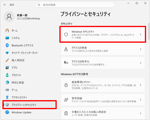Screen dimensions: 150x120
Task: Click the ホーム house icon
Action: [7, 30]
